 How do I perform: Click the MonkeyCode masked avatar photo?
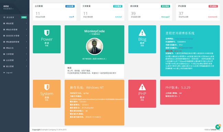(x=94, y=46)
